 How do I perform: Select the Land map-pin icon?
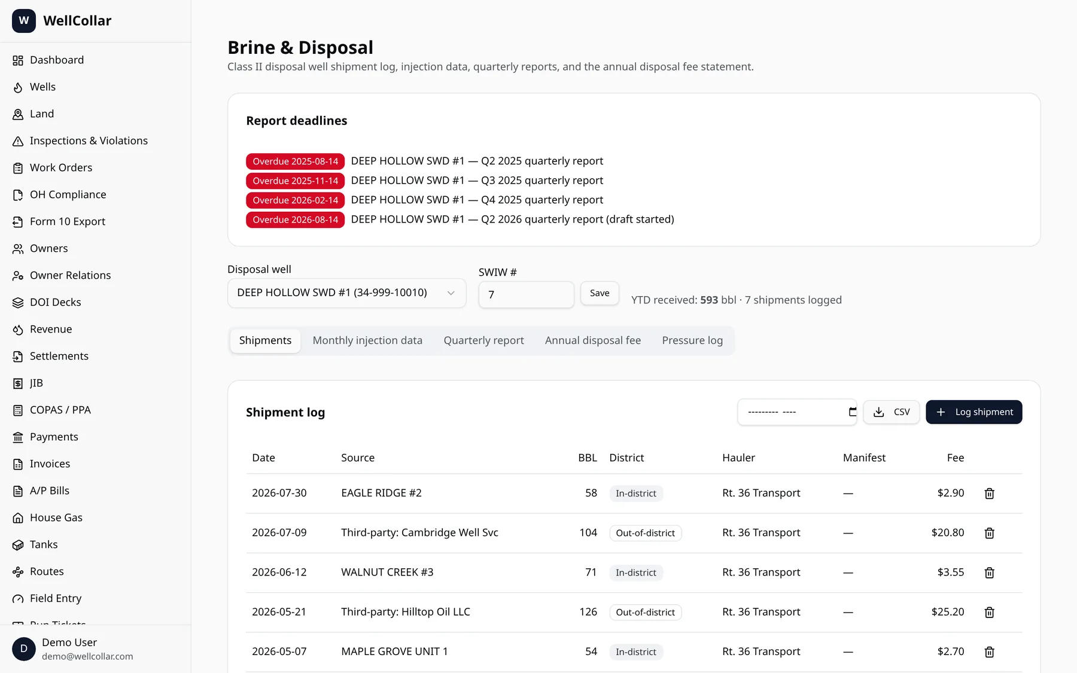click(x=18, y=114)
